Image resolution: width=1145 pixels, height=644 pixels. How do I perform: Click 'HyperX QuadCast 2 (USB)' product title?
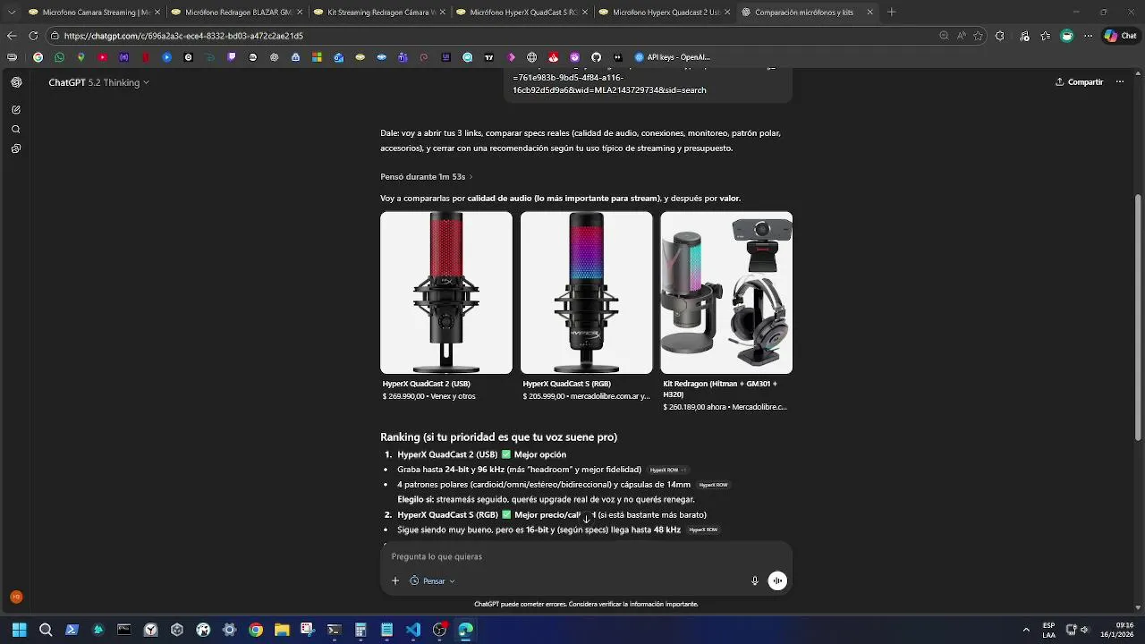point(427,384)
